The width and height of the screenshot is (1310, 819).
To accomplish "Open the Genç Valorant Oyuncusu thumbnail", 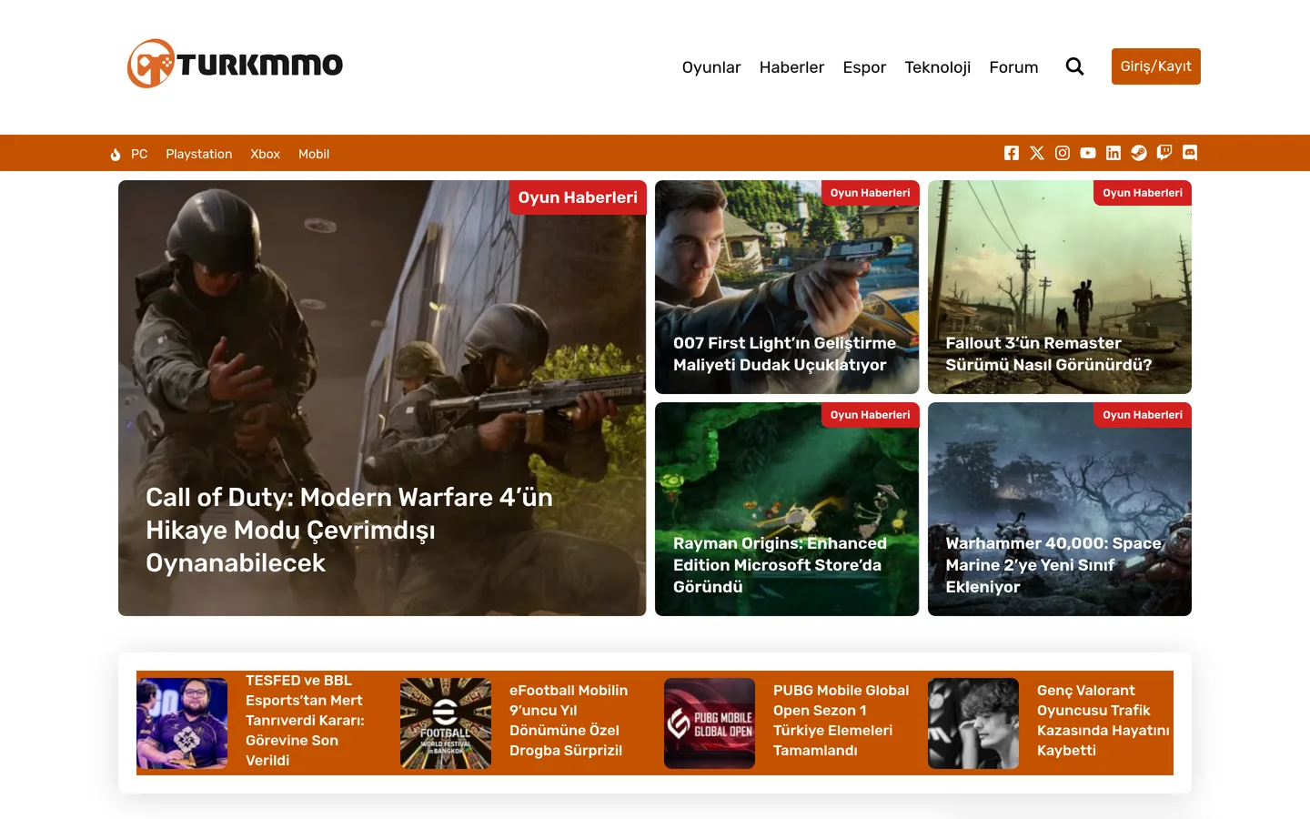I will 973,723.
